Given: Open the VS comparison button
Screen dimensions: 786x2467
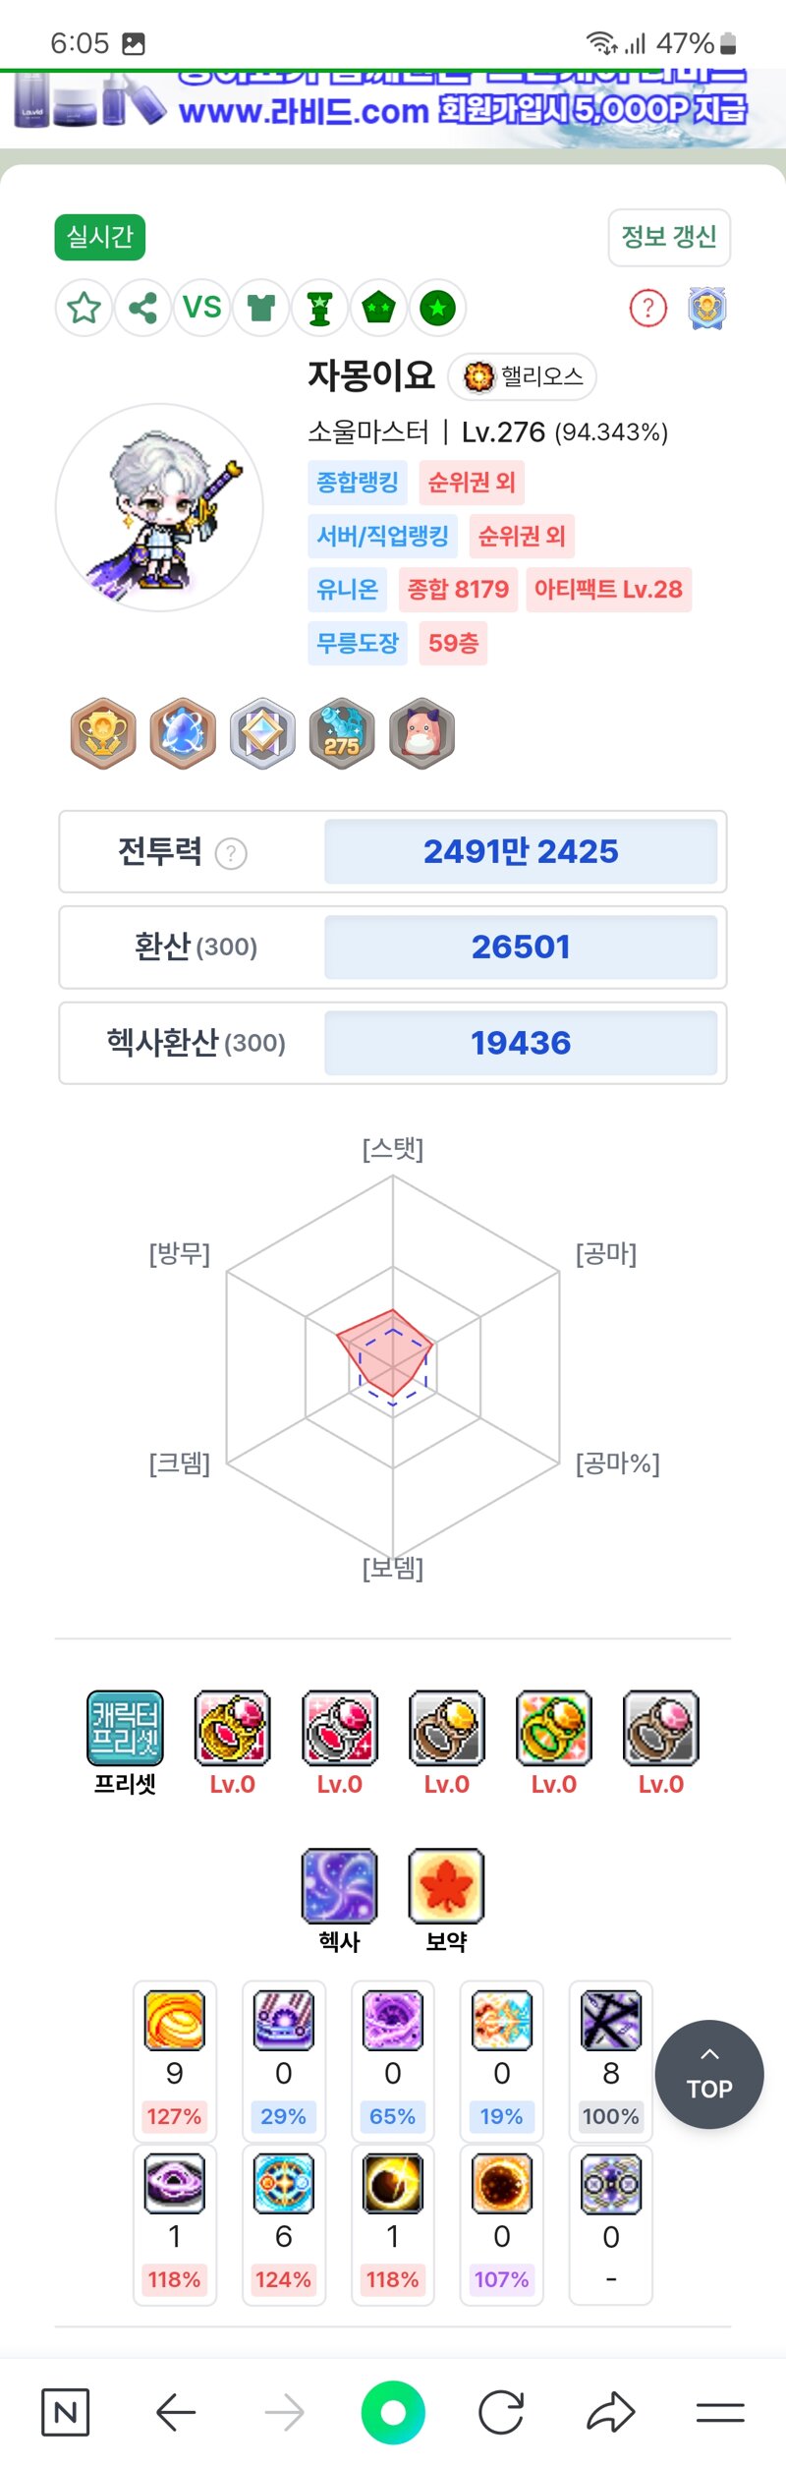Looking at the screenshot, I should (202, 308).
